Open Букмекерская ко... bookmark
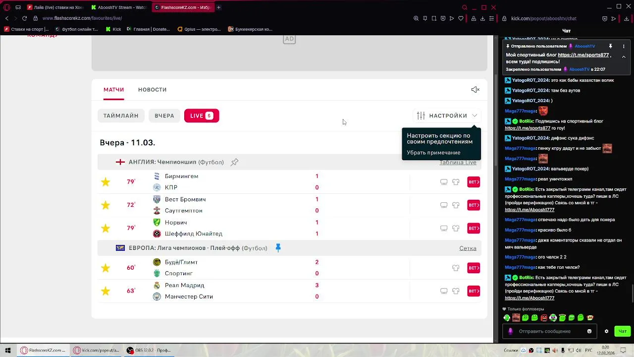 click(250, 29)
